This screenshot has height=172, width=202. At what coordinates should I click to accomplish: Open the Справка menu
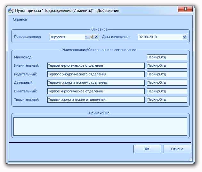click(x=20, y=19)
